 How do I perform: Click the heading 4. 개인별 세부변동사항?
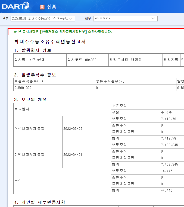(x=40, y=202)
